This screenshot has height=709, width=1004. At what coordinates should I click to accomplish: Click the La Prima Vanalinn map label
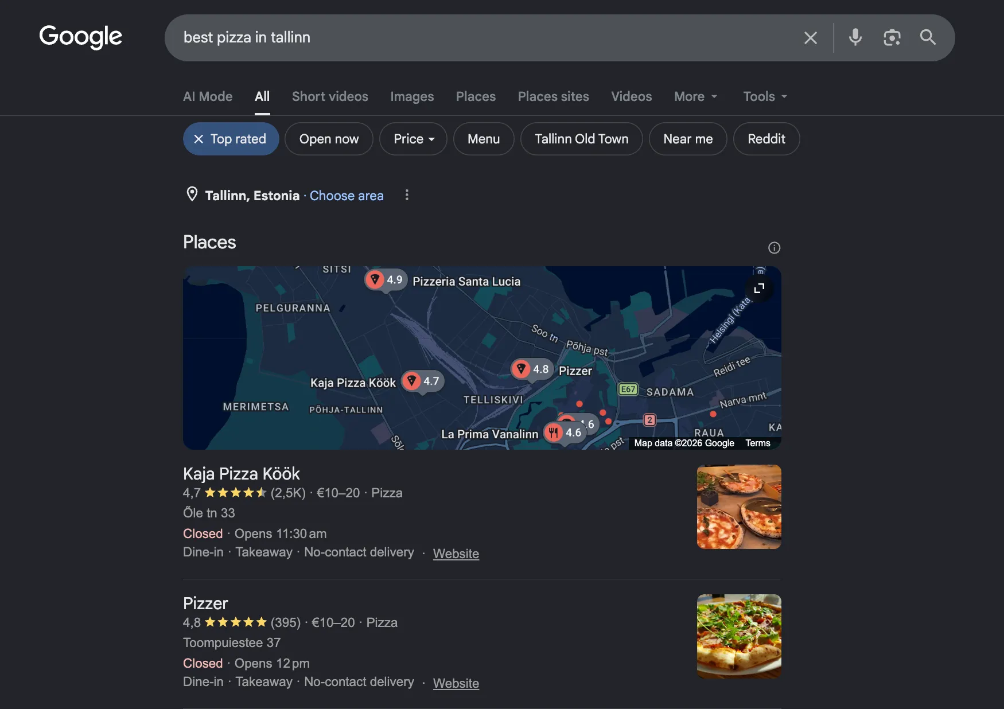(x=489, y=434)
